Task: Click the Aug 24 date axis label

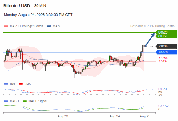Action: click(x=115, y=116)
